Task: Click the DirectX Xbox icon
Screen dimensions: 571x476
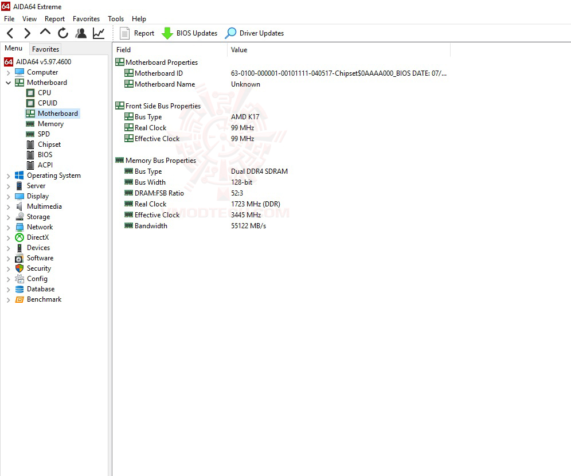Action: (x=19, y=237)
